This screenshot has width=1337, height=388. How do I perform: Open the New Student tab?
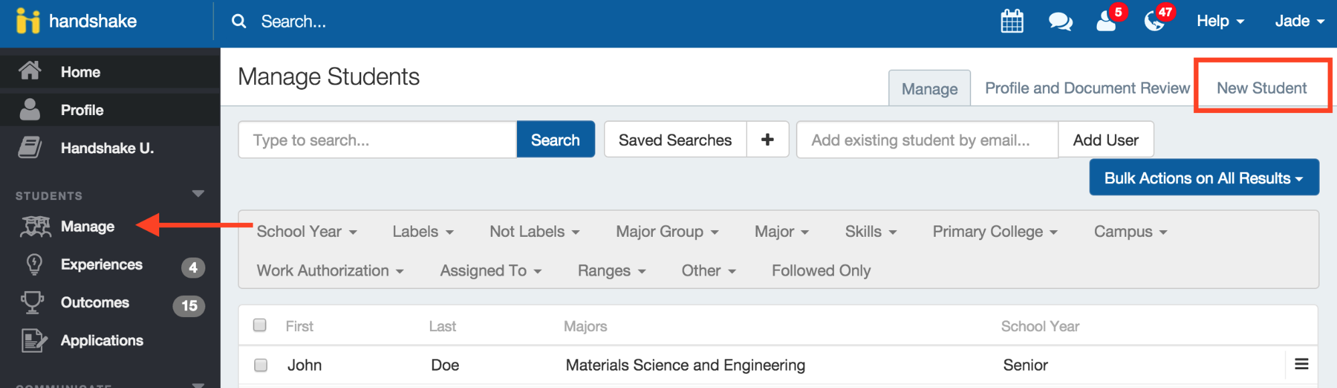click(1261, 88)
